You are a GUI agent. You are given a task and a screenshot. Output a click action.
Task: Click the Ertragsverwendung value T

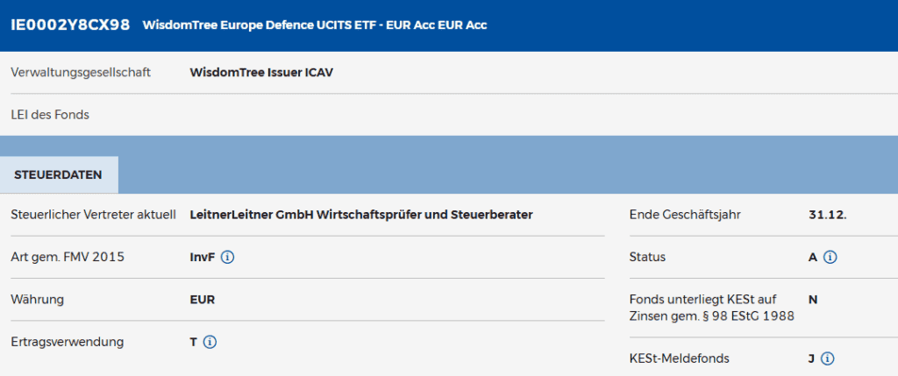coord(194,342)
